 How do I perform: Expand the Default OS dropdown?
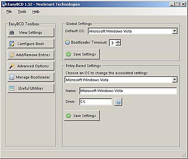pos(174,31)
